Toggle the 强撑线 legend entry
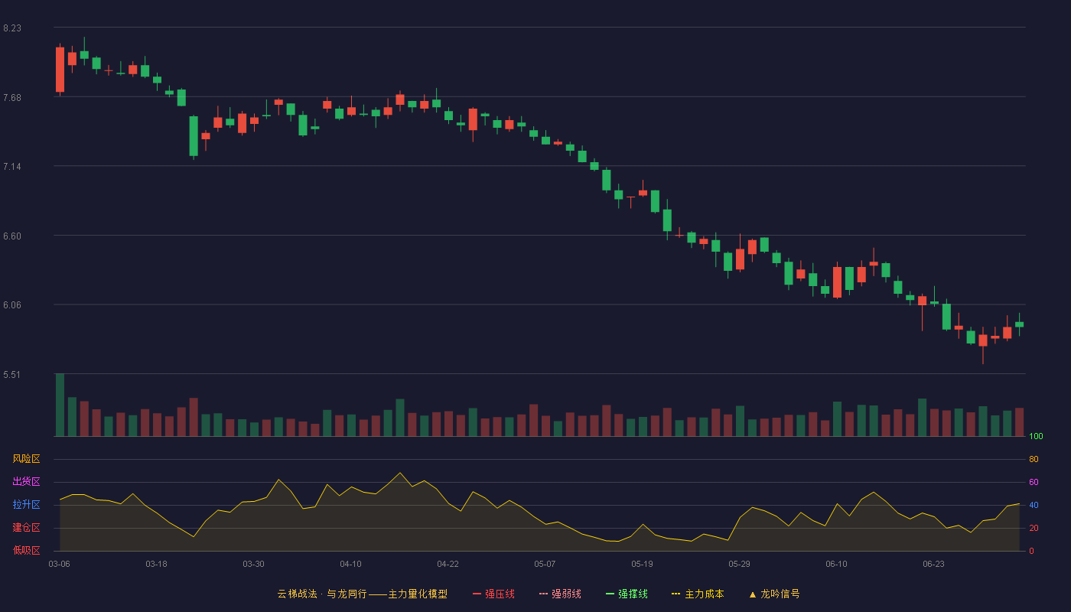The width and height of the screenshot is (1071, 612). 627,594
